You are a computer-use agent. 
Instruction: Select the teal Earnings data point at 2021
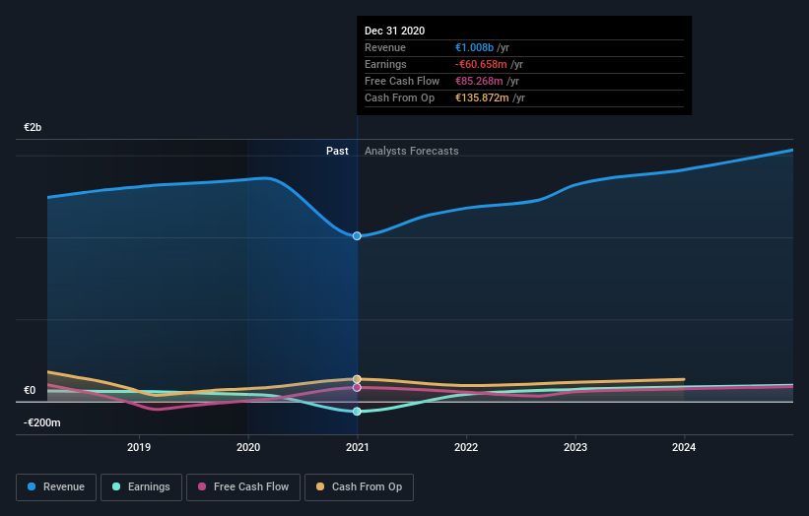[x=357, y=412]
